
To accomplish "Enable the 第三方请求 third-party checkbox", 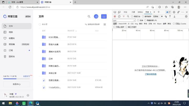I will coord(127,27).
